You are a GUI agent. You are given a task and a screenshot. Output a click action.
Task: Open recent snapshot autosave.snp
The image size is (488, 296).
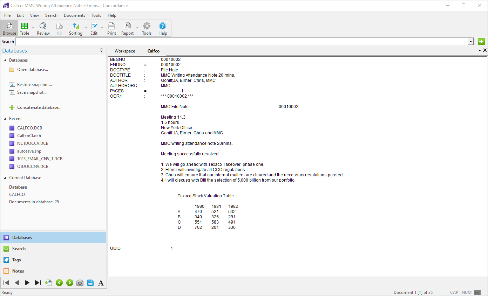(x=29, y=151)
